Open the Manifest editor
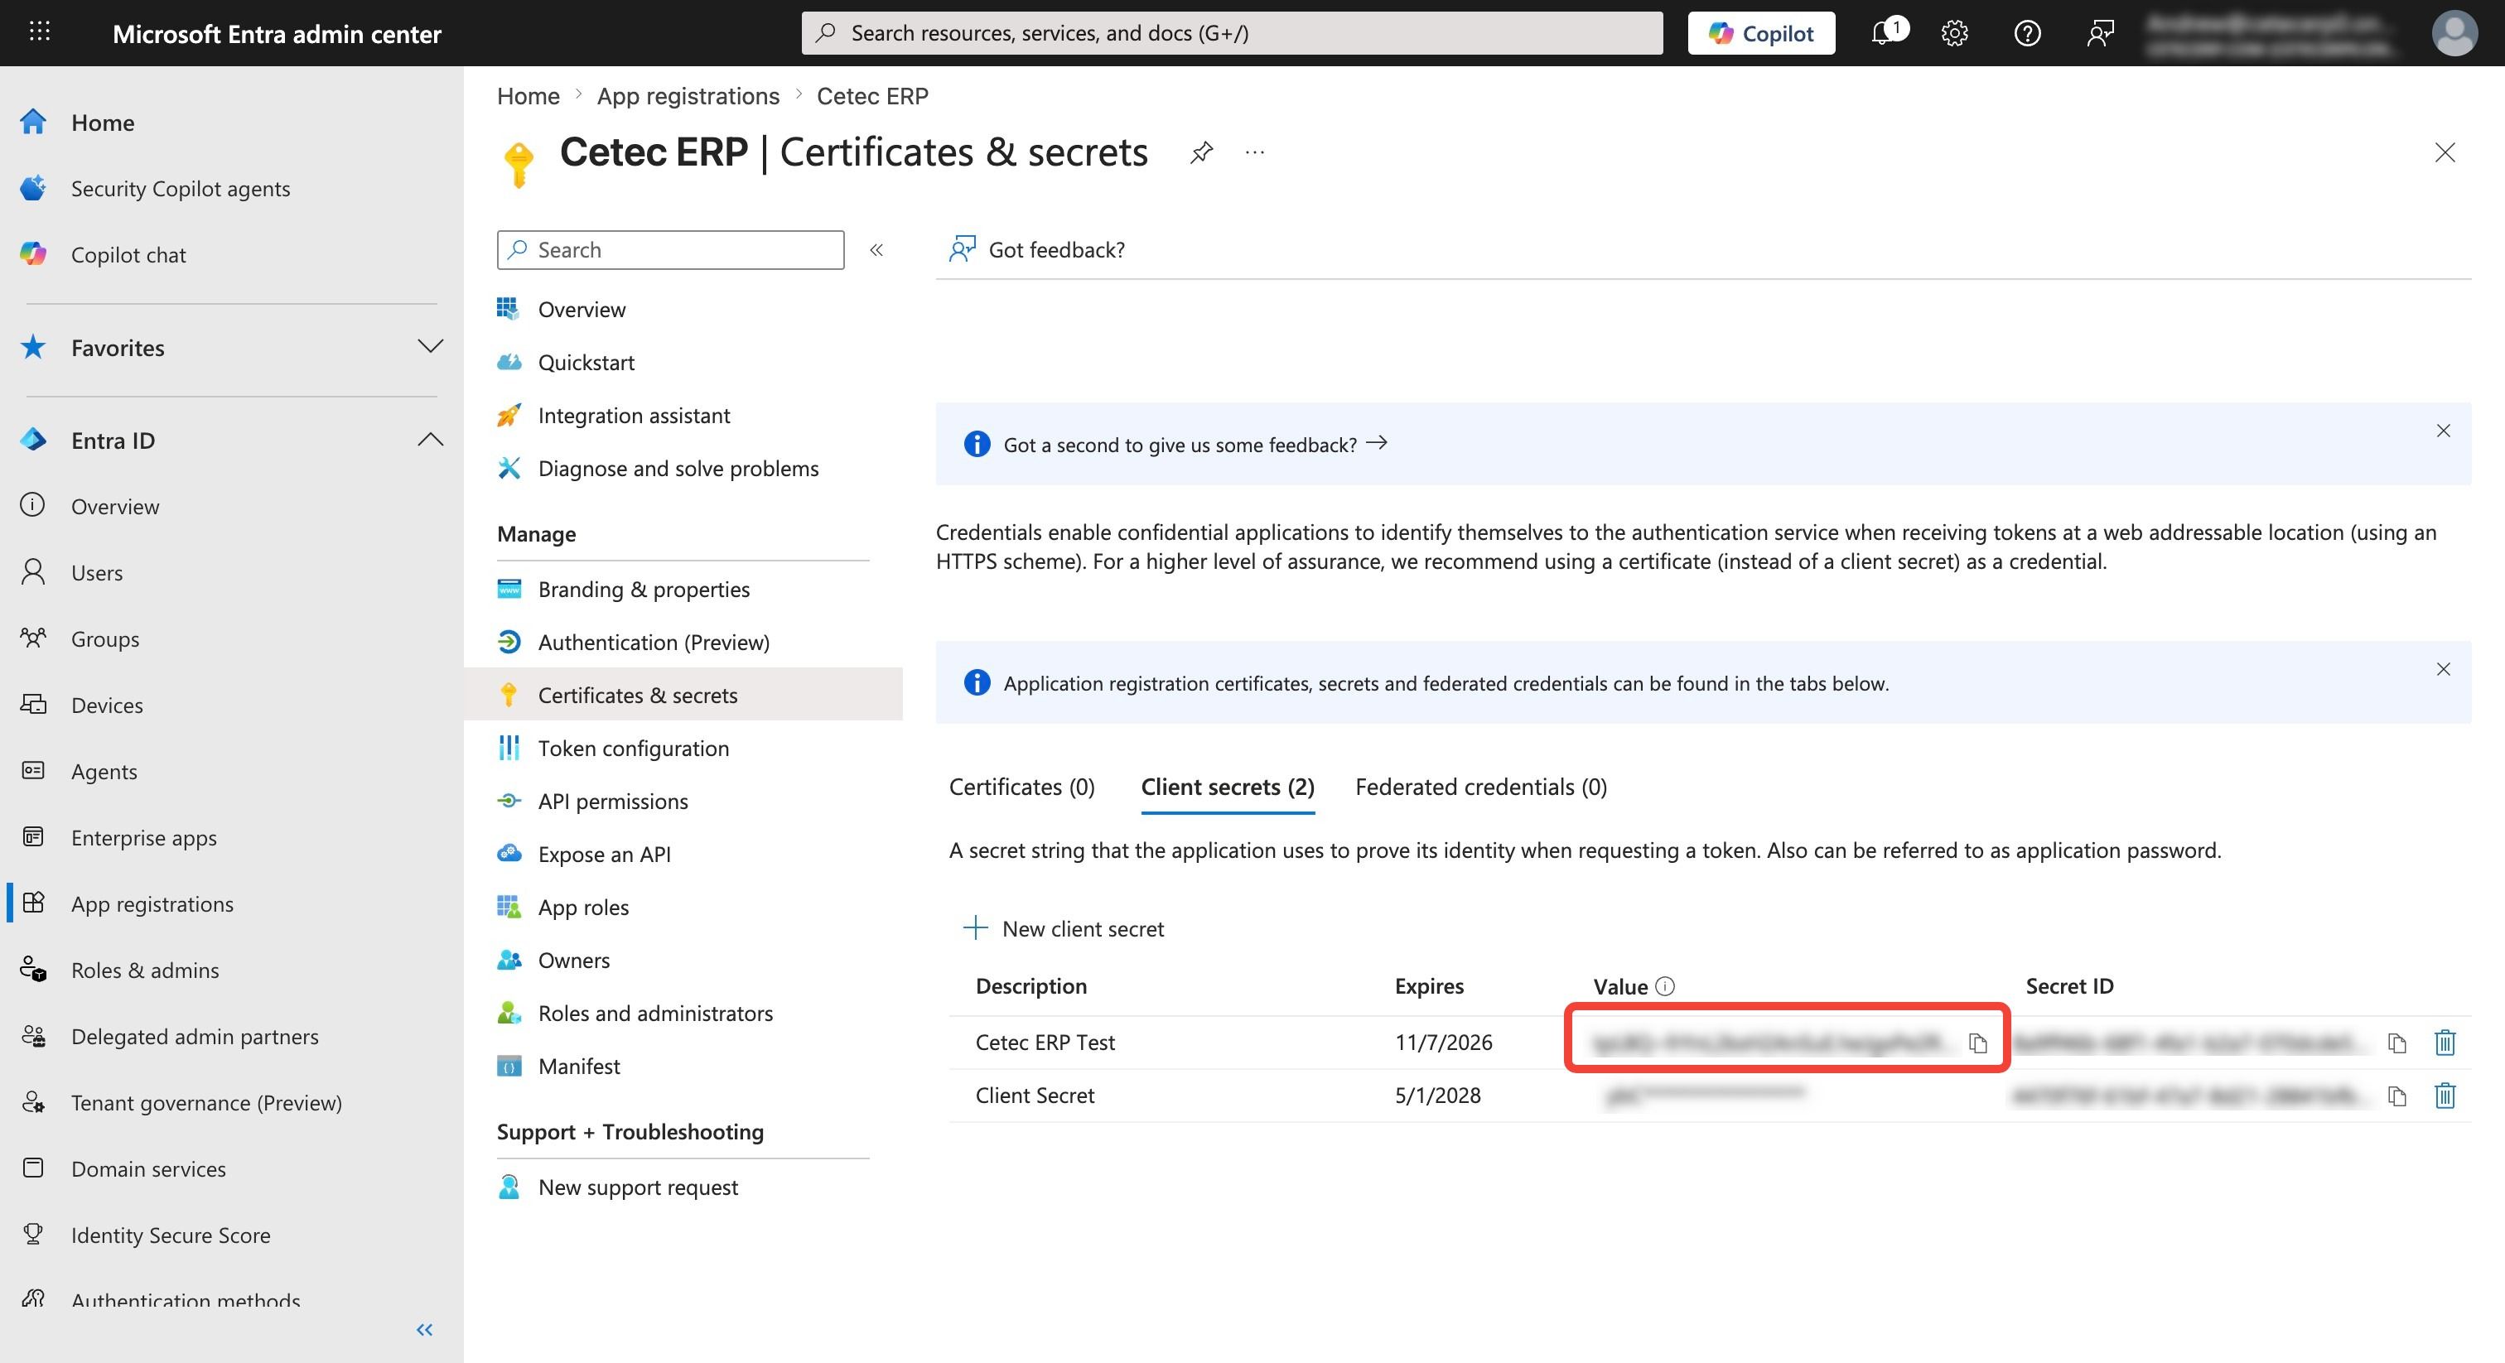 pos(578,1067)
